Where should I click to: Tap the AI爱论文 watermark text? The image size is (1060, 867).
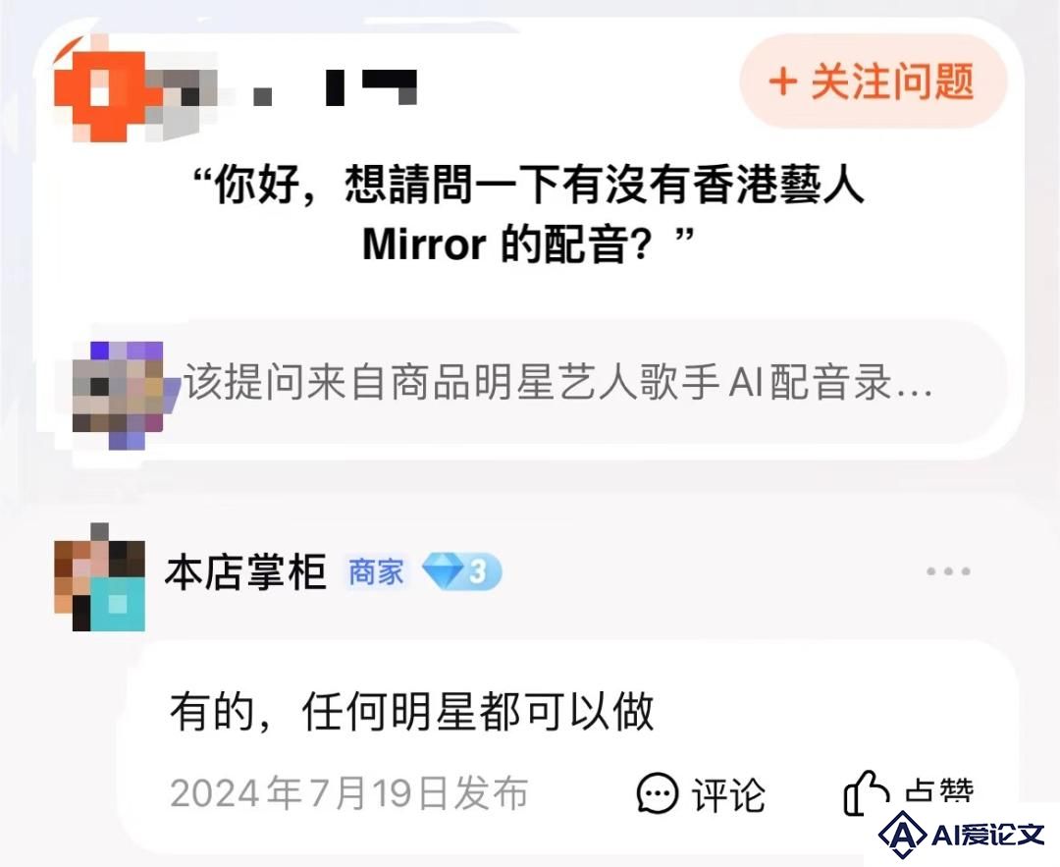pos(987,835)
